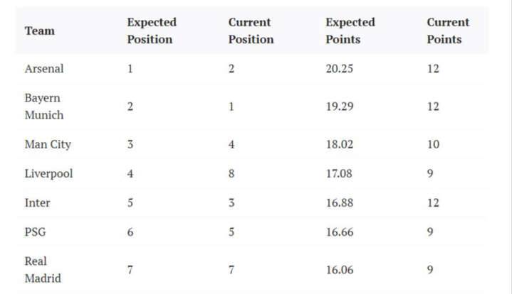Image resolution: width=512 pixels, height=294 pixels.
Task: Select the Expected Position column header
Action: click(152, 31)
